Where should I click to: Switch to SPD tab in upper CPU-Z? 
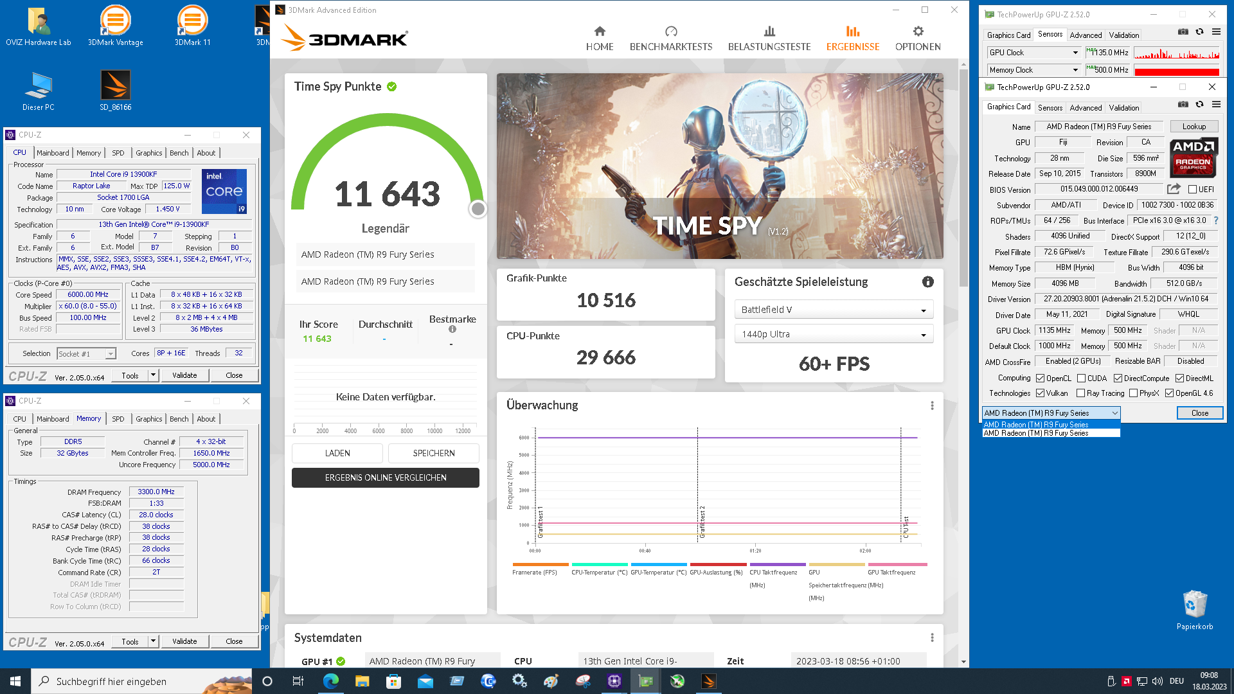pos(118,153)
